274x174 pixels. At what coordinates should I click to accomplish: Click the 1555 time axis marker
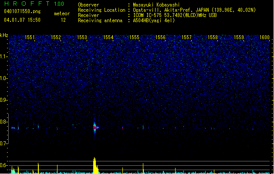coord(134,37)
